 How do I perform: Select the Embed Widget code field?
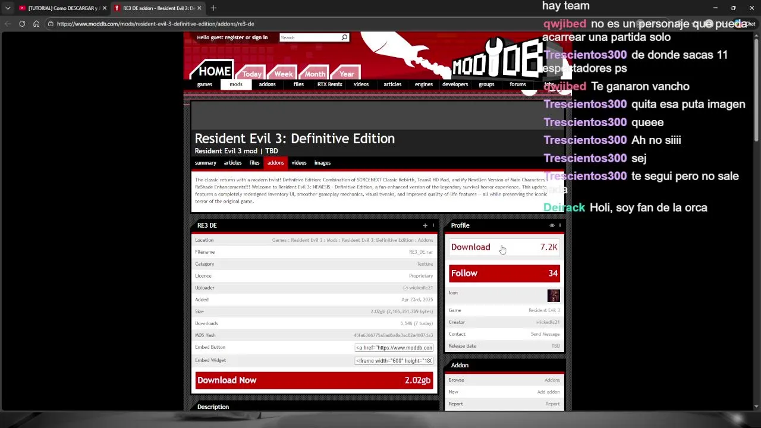pos(394,361)
